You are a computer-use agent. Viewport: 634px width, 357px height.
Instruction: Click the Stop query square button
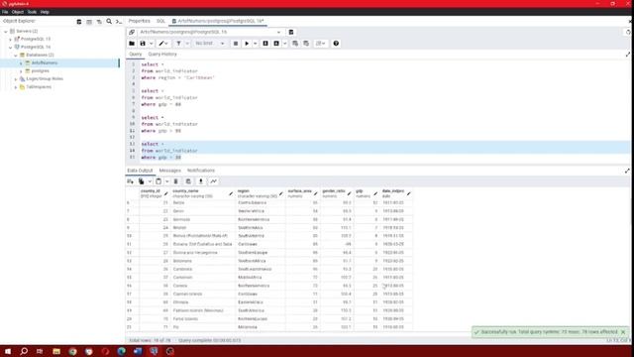coord(236,44)
